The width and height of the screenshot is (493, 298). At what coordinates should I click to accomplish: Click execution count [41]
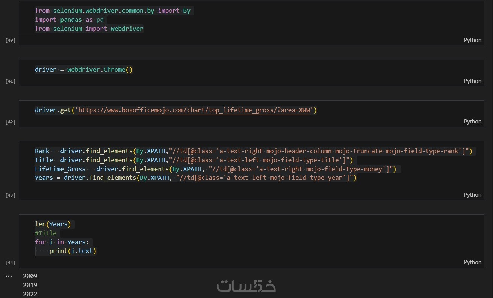10,81
